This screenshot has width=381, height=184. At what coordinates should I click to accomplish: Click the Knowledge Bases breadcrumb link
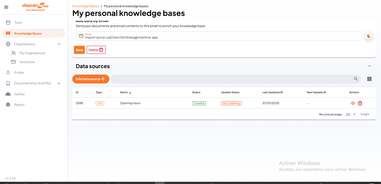pos(85,6)
